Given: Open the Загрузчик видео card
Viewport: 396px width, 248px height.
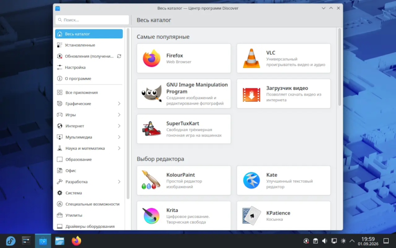Looking at the screenshot, I should 283,94.
